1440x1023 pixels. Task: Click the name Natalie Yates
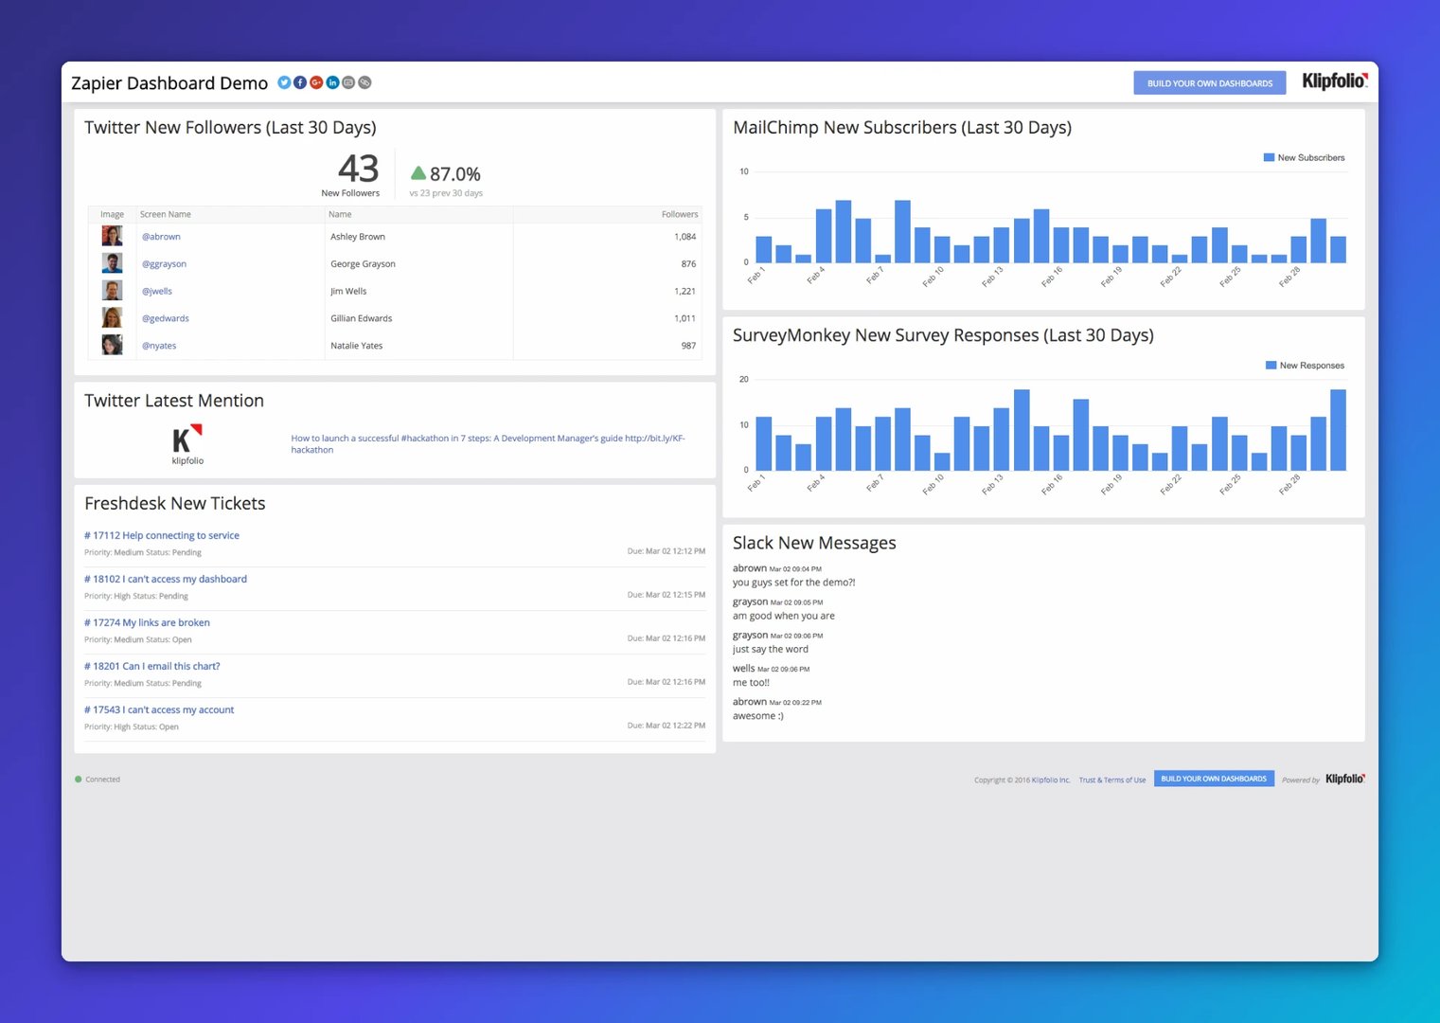(357, 346)
